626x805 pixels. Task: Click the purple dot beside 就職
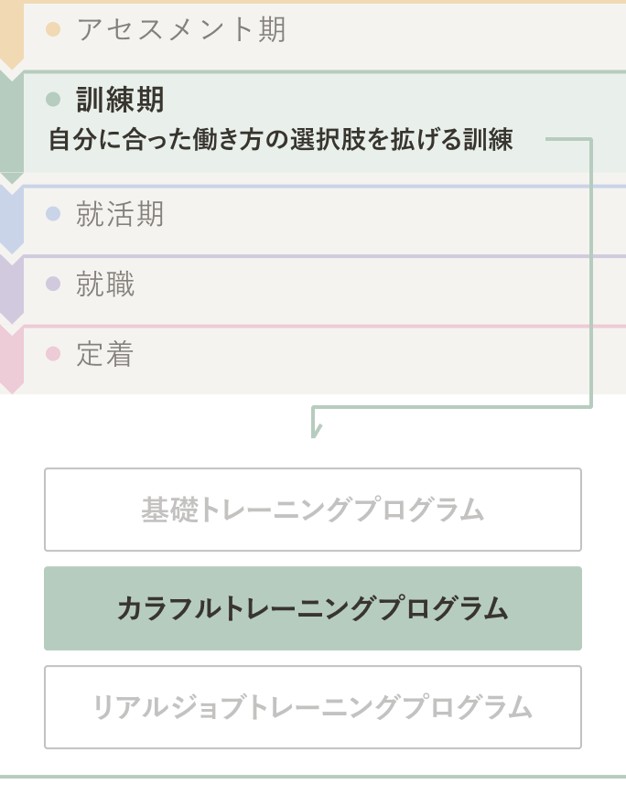coord(53,284)
